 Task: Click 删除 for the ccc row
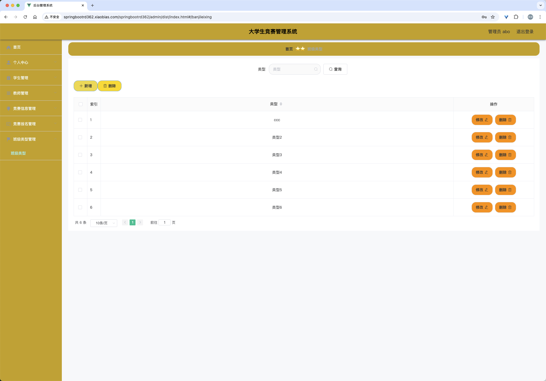tap(505, 120)
